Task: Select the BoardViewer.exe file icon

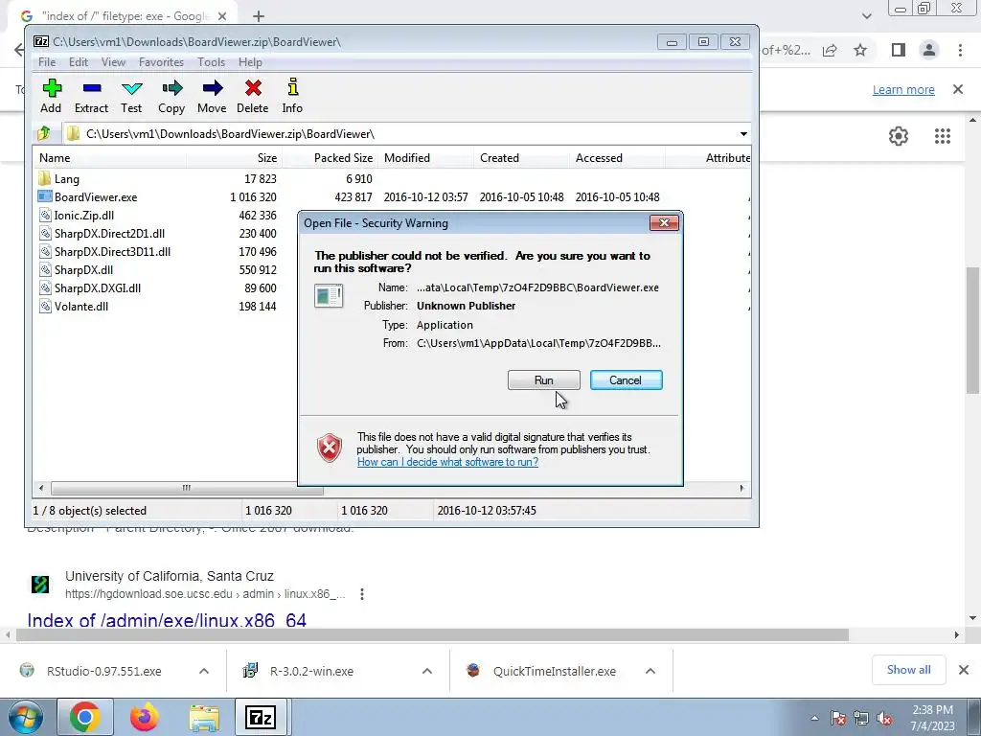Action: 44,196
